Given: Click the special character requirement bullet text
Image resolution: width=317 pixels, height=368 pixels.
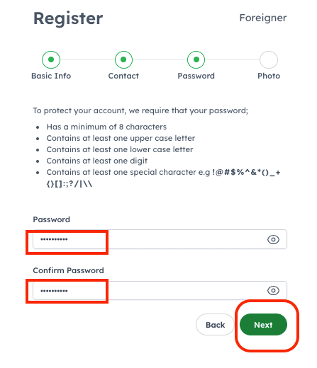Looking at the screenshot, I should click(163, 178).
